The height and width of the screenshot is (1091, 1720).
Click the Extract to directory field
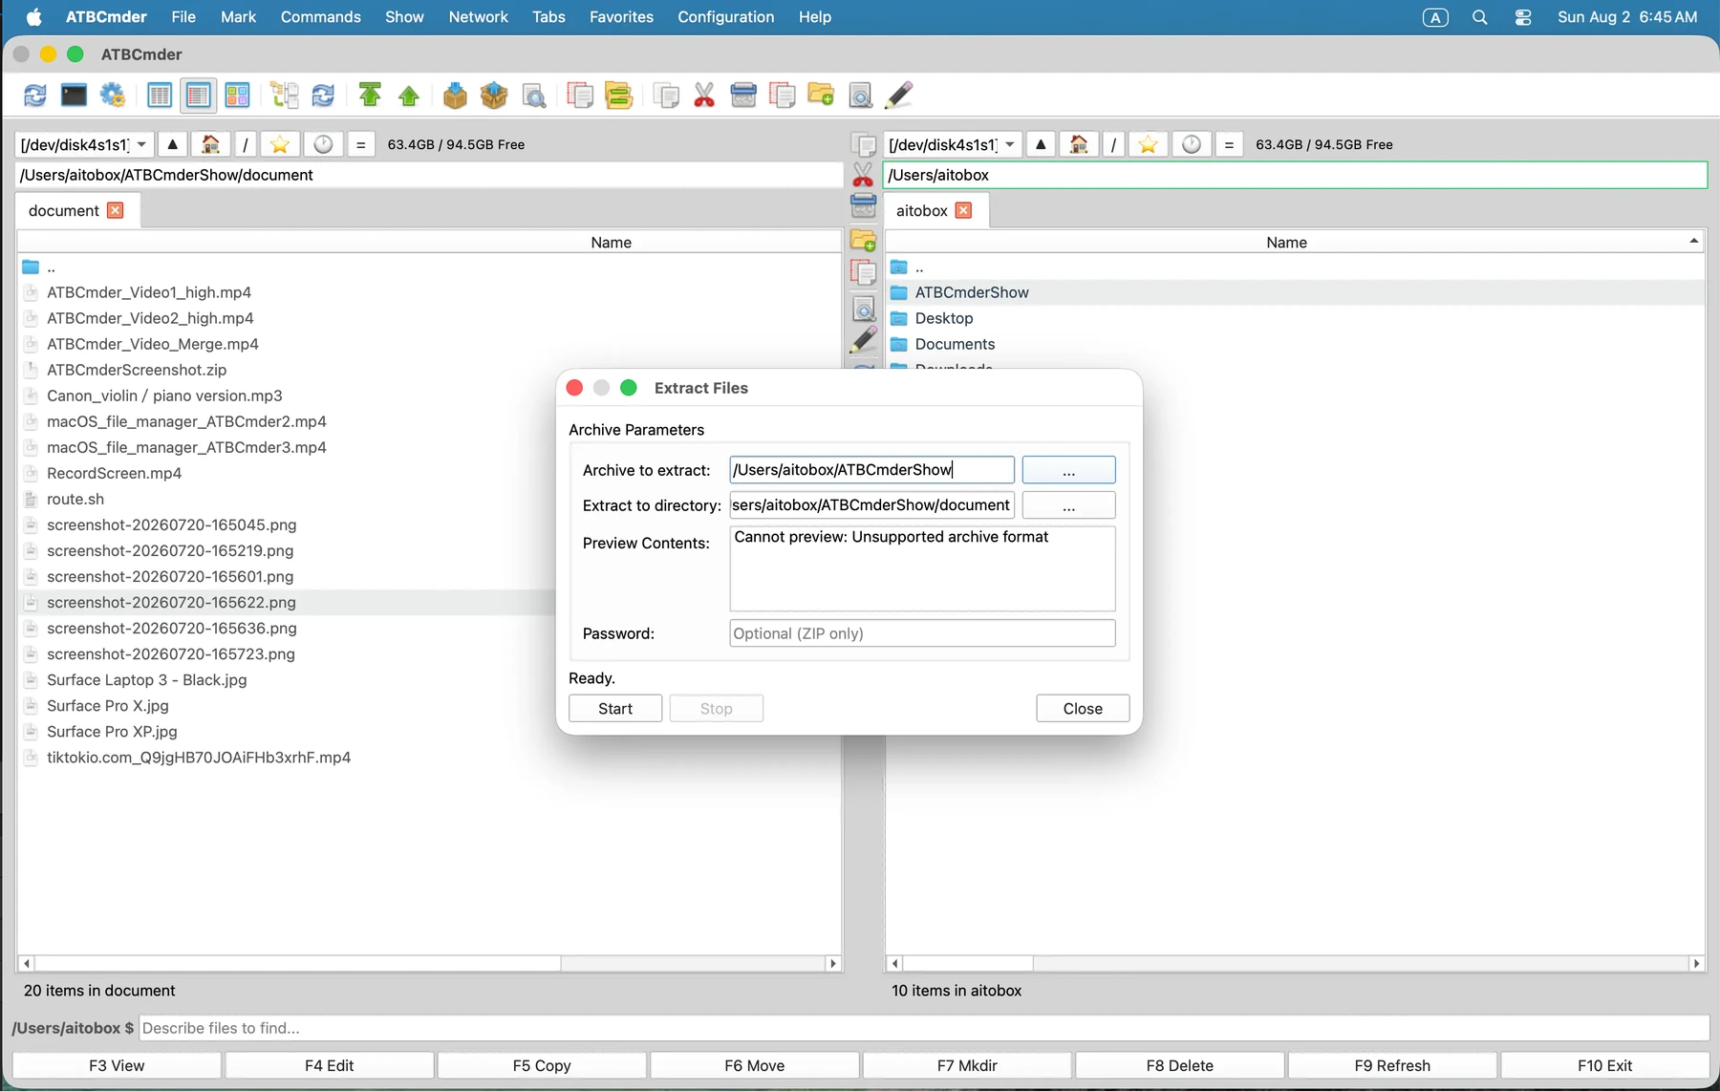[871, 505]
